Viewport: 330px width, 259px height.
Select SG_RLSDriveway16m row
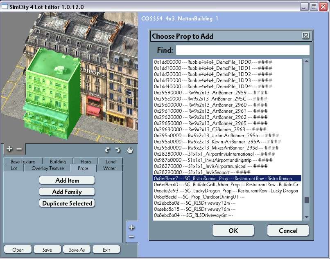click(227, 209)
